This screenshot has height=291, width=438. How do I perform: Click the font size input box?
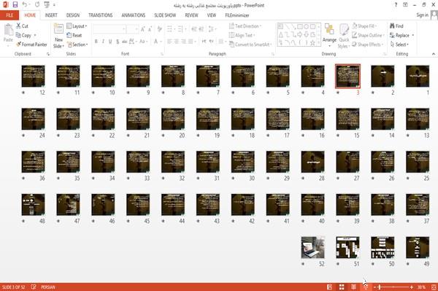pyautogui.click(x=132, y=29)
